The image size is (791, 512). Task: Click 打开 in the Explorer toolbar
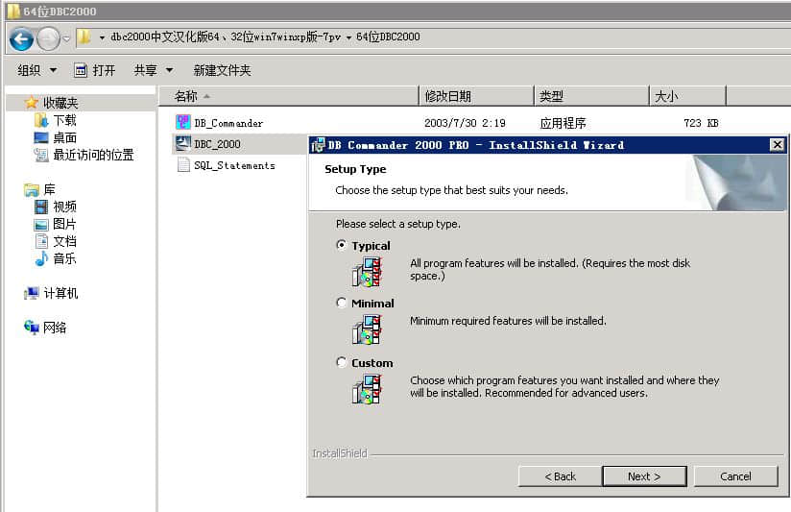(x=95, y=70)
